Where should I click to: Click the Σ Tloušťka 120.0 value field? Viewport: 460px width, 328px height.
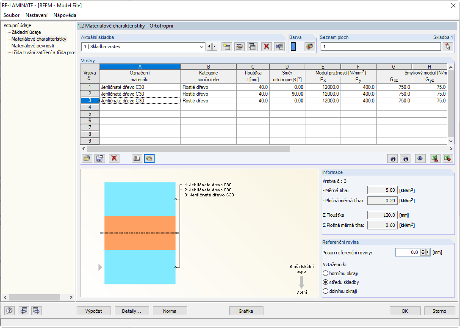382,215
